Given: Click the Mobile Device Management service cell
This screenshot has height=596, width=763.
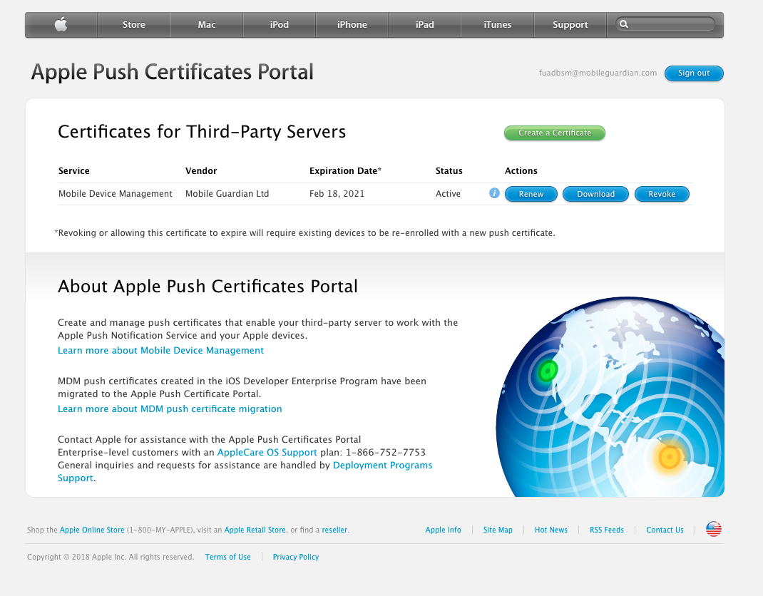Looking at the screenshot, I should tap(116, 194).
